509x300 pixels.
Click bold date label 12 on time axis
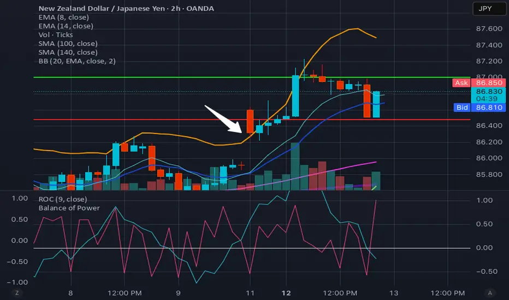coord(286,293)
